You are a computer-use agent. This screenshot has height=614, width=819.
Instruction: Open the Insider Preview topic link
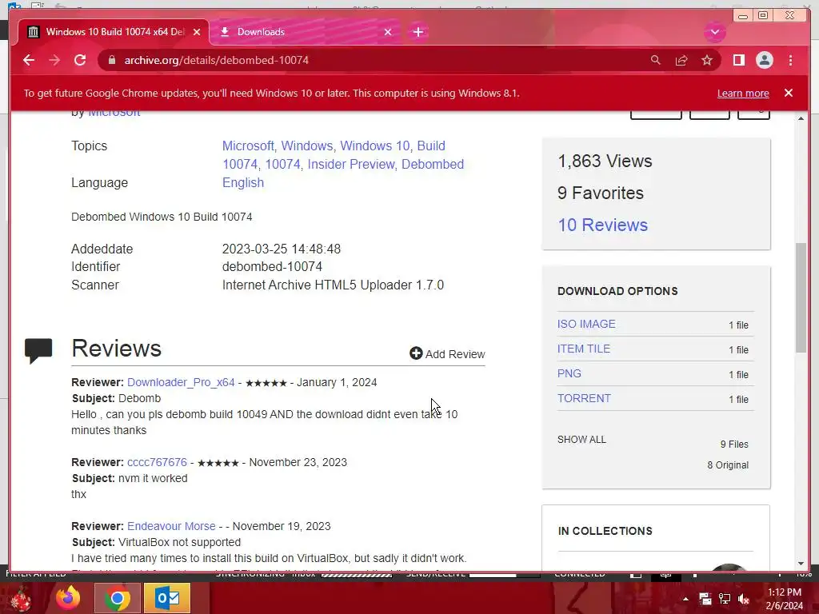(x=350, y=164)
